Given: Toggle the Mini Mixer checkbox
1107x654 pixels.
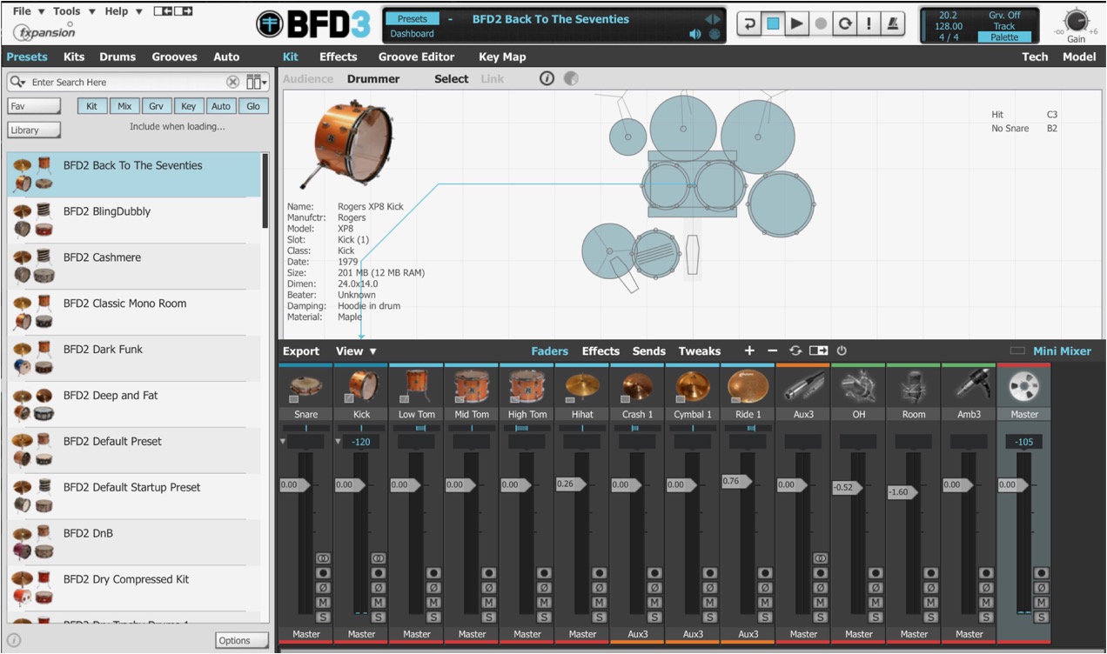Looking at the screenshot, I should [1016, 351].
